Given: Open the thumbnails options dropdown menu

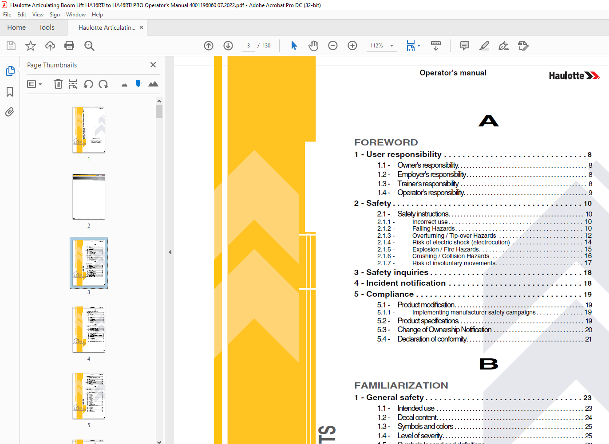Looking at the screenshot, I should [x=34, y=84].
